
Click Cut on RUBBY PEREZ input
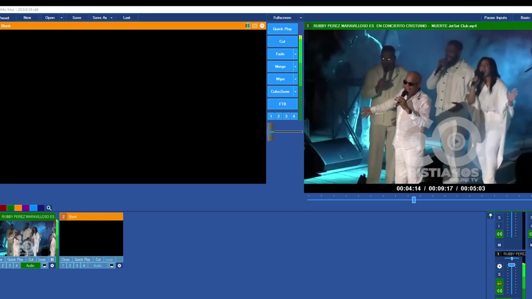click(x=31, y=260)
